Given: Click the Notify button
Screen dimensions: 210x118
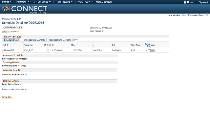Looking at the screenshot, I should 7,97.
